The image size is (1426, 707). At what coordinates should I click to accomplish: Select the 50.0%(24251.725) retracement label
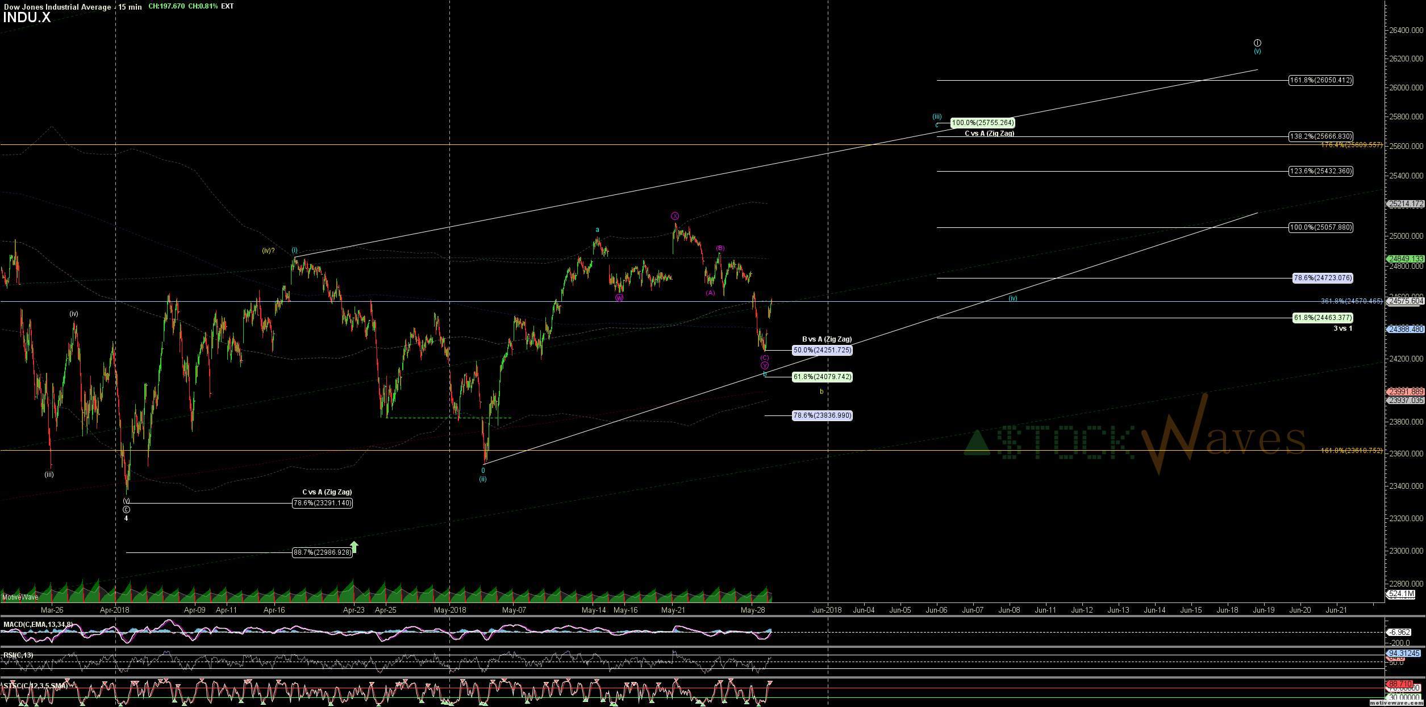click(822, 350)
